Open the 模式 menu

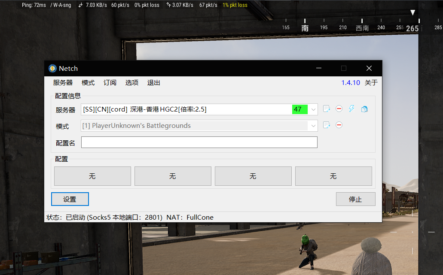tap(88, 83)
